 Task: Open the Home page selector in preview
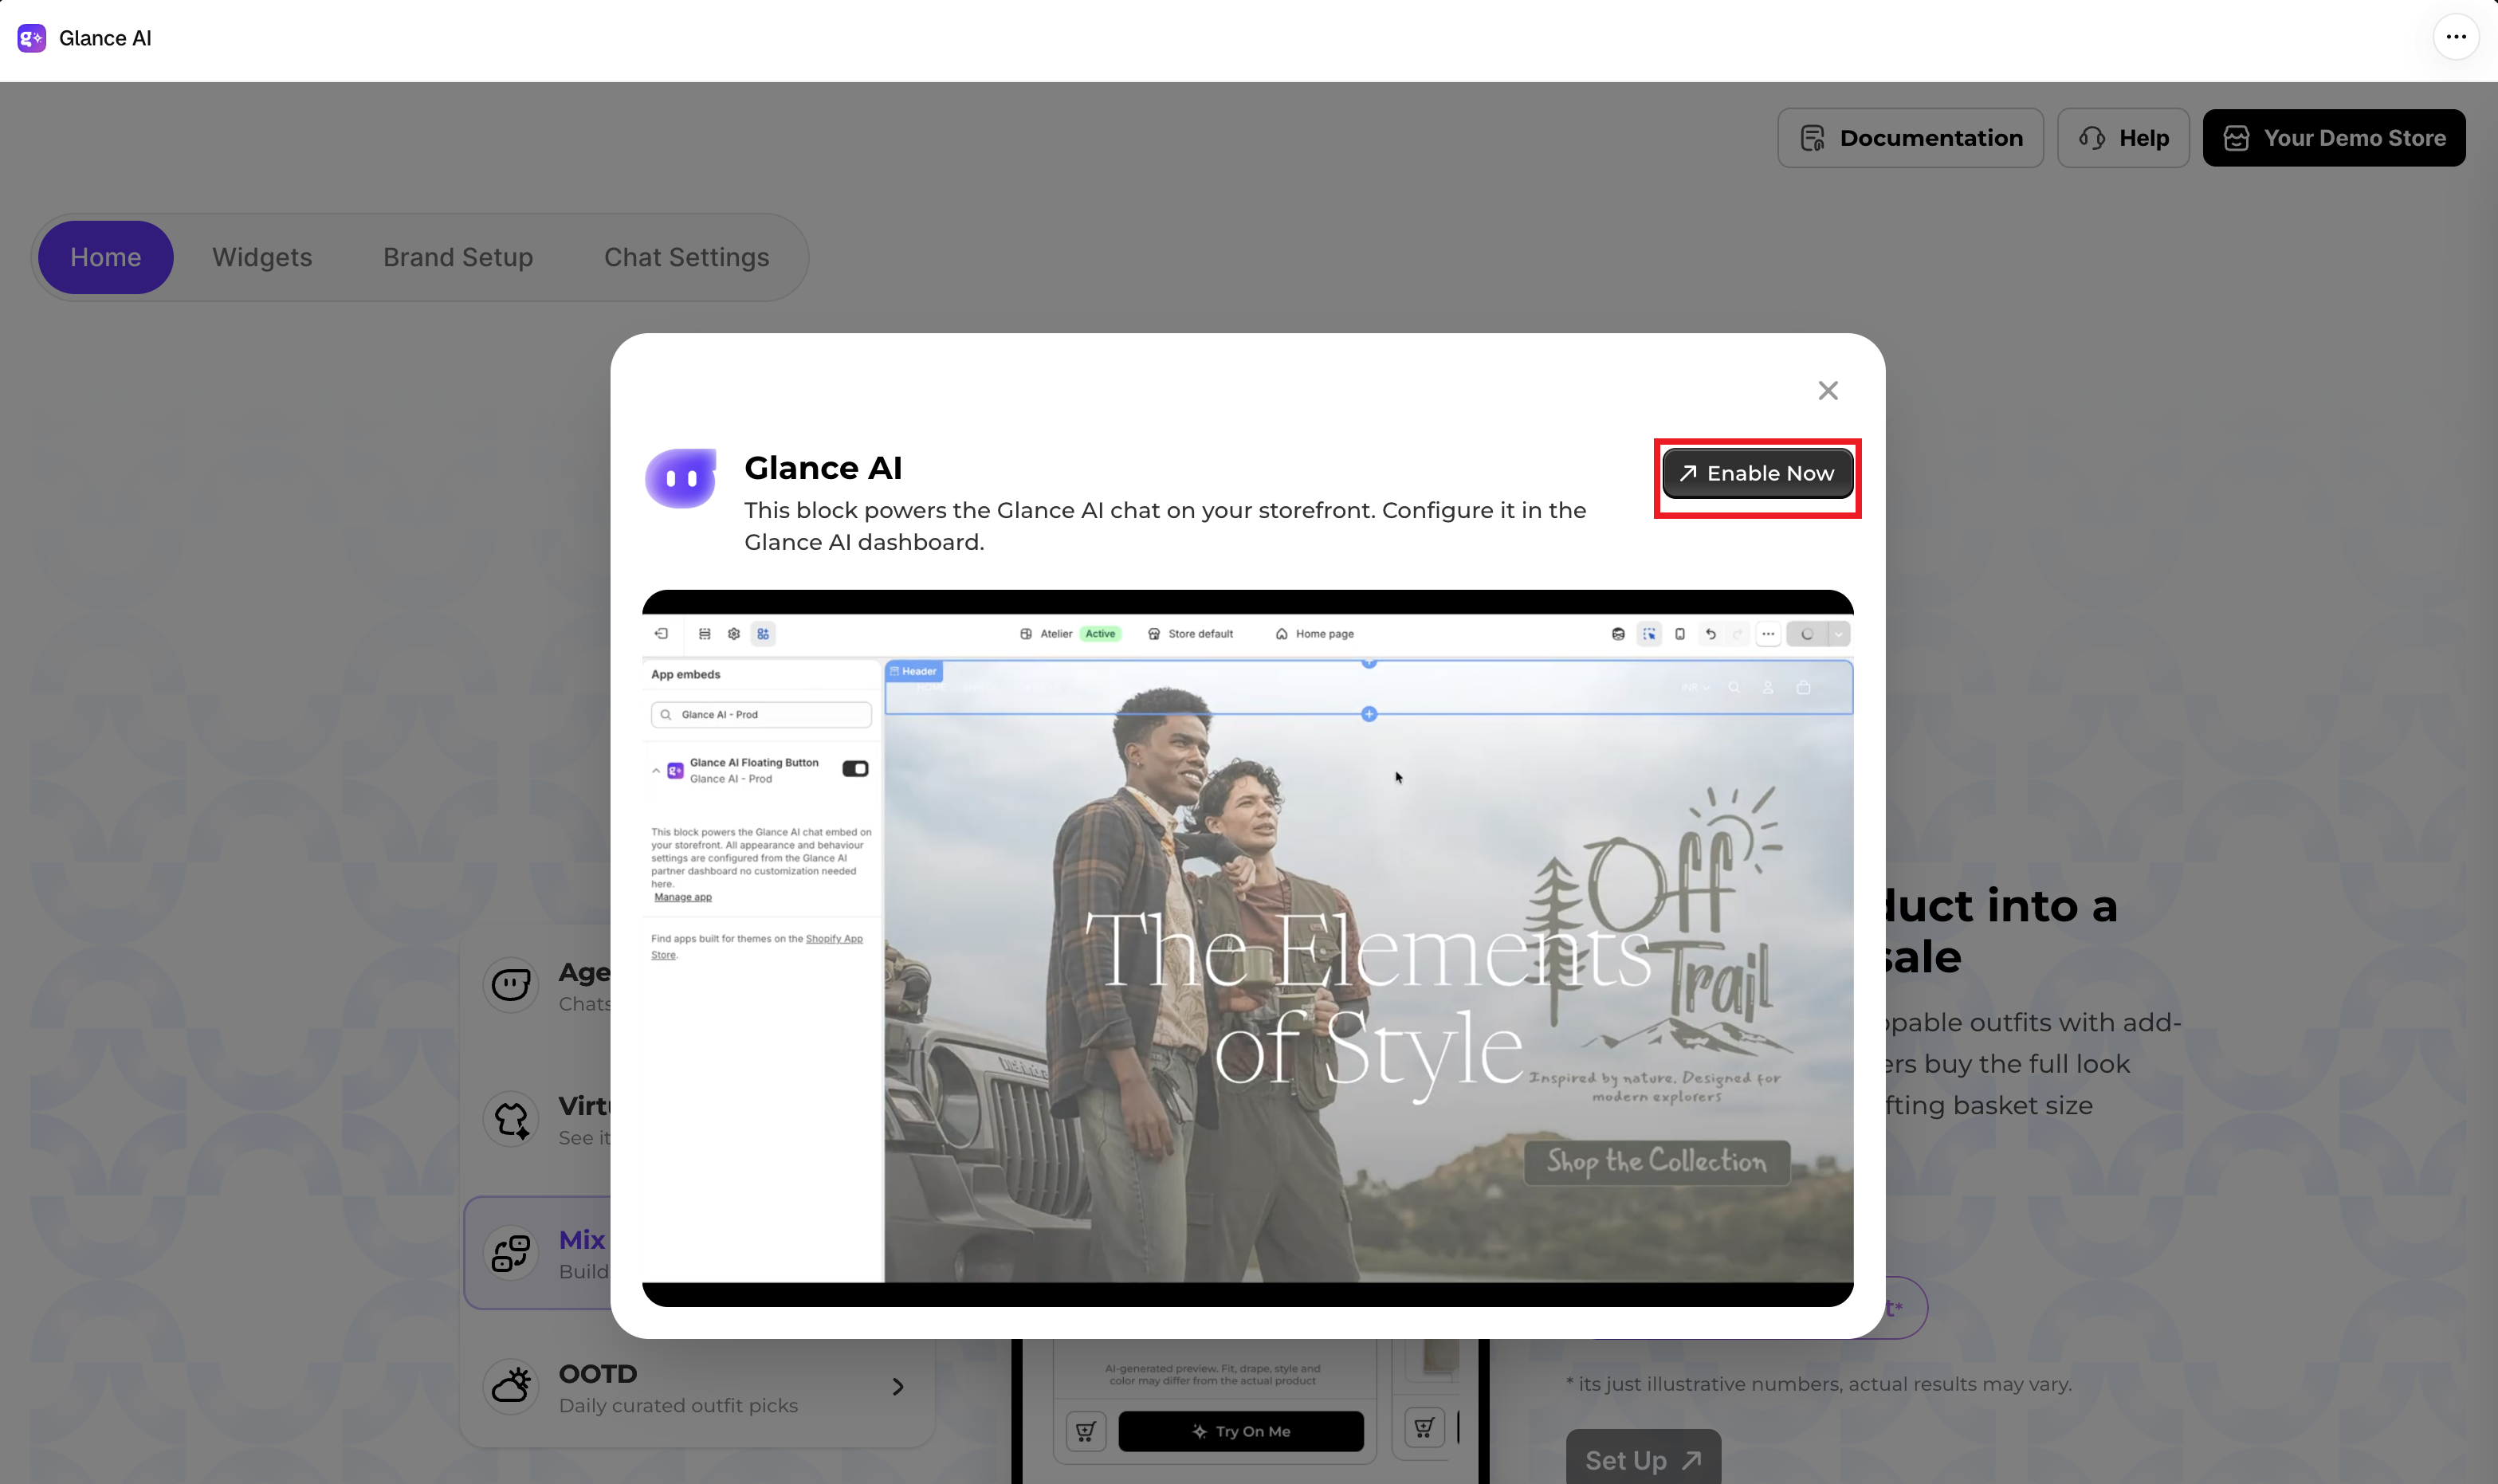point(1315,634)
